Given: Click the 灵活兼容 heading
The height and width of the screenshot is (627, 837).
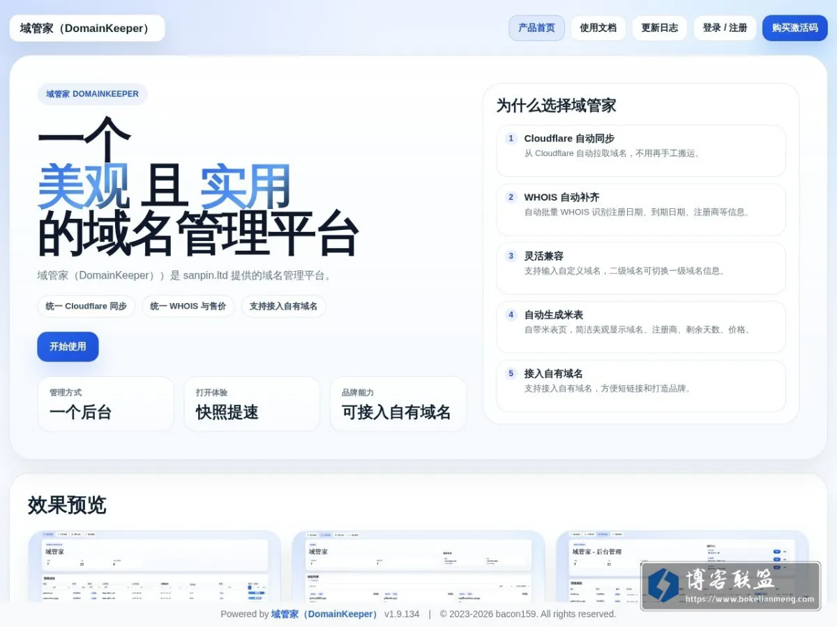Looking at the screenshot, I should pyautogui.click(x=544, y=256).
